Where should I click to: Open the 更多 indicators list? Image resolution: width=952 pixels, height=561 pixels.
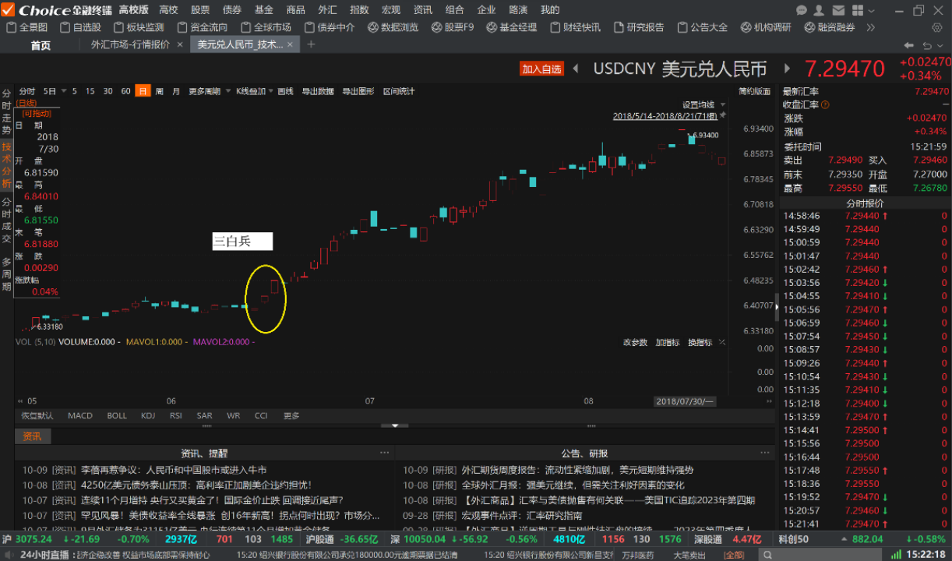[291, 416]
